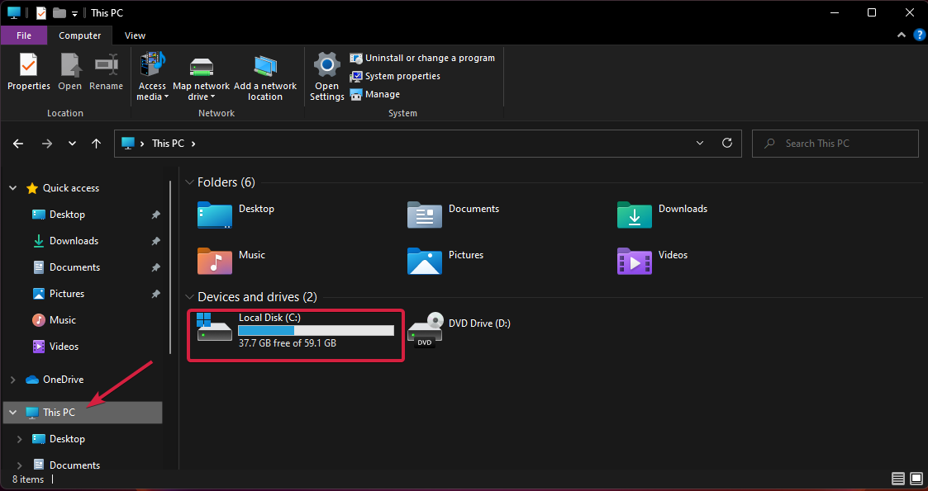Open the Properties ribbon button

(x=28, y=72)
